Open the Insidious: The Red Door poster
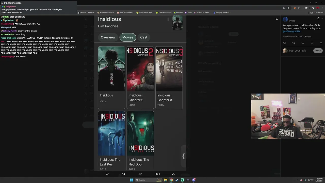 (x=140, y=133)
